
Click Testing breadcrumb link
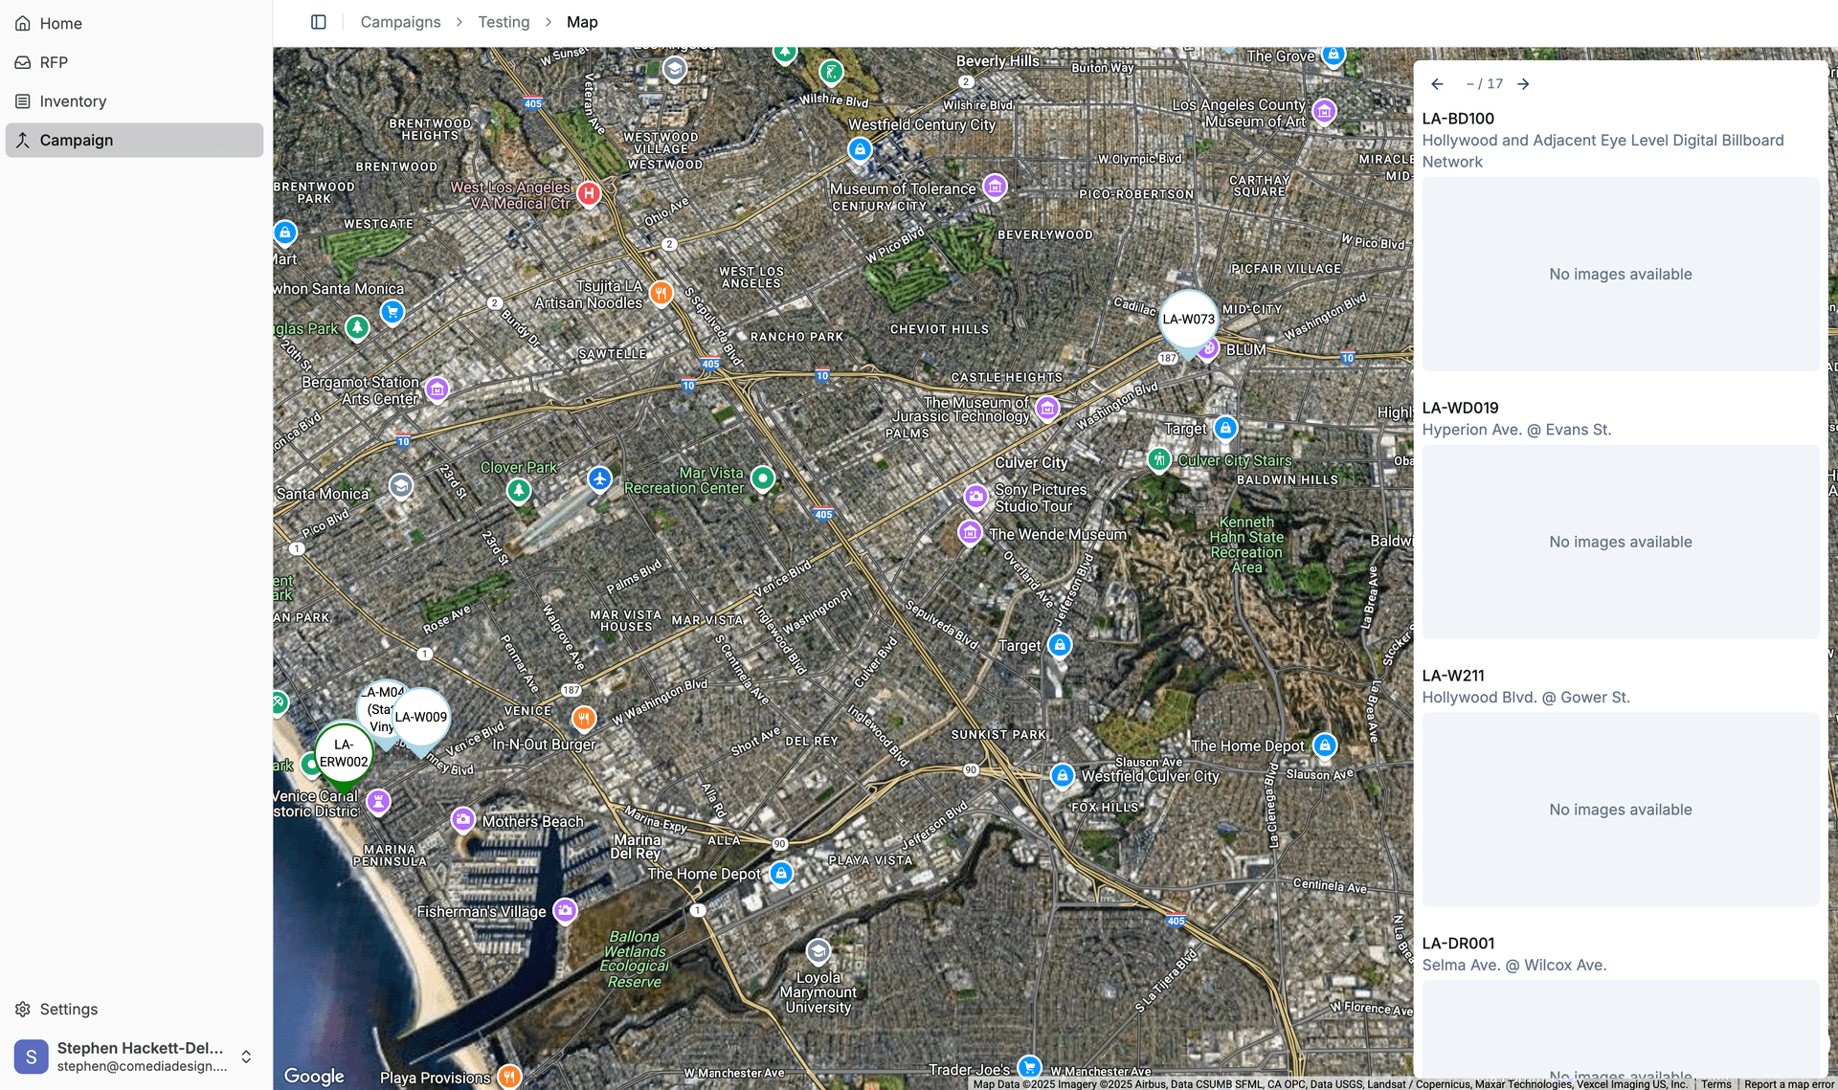(504, 22)
